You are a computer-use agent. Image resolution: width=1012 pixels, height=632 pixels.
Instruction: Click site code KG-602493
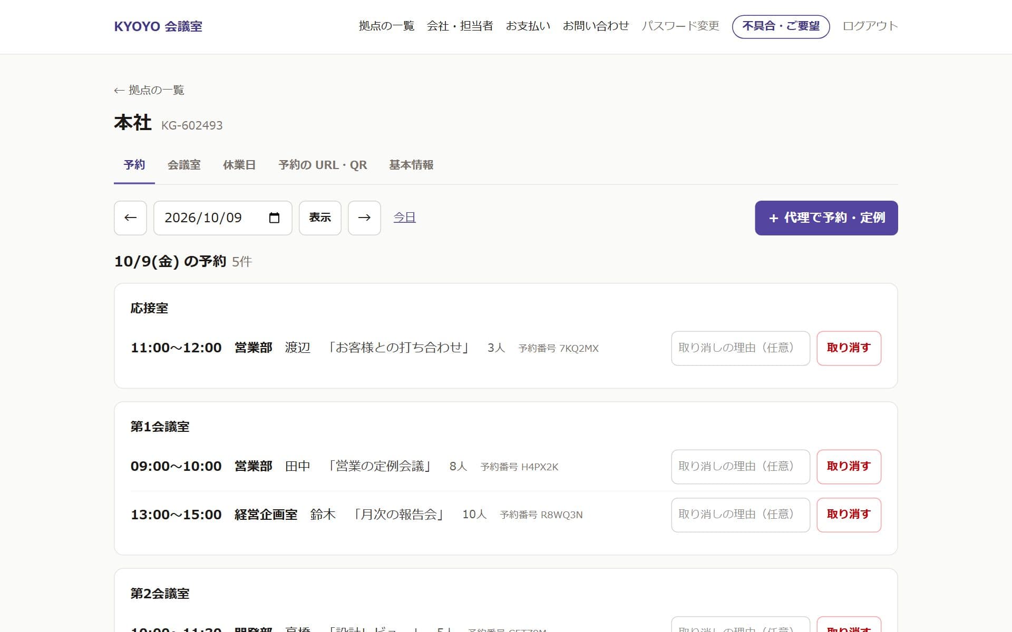(x=192, y=125)
